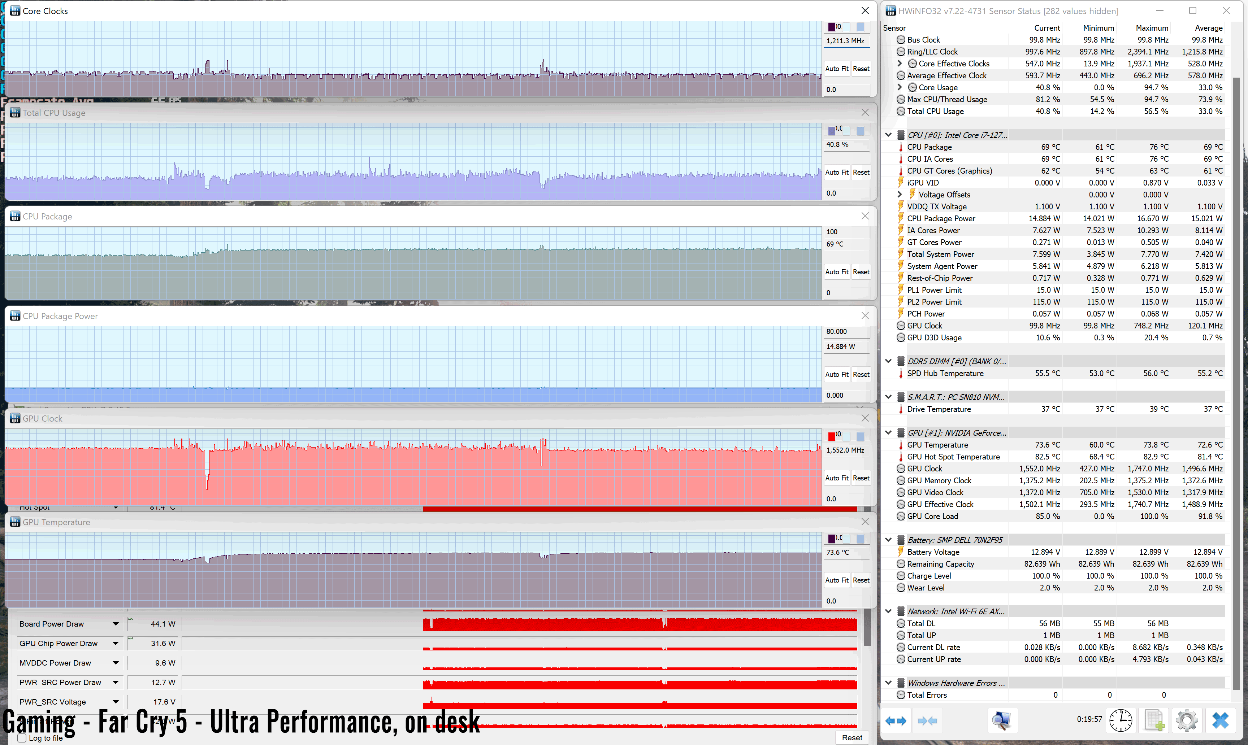This screenshot has height=745, width=1248.
Task: Click the dark purple swatch in Core Clocks graph
Action: tap(832, 27)
